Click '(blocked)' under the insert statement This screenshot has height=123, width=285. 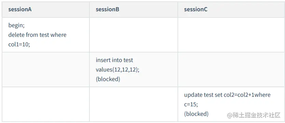point(108,79)
